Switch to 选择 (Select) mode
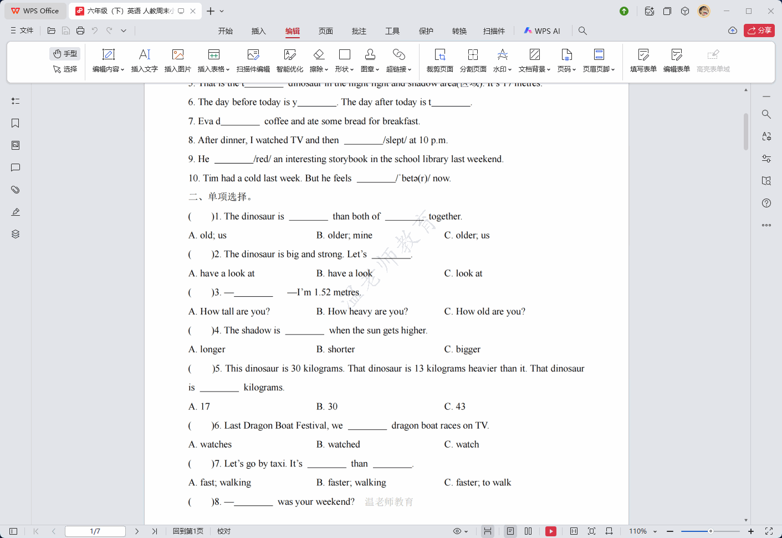The height and width of the screenshot is (538, 782). click(65, 70)
